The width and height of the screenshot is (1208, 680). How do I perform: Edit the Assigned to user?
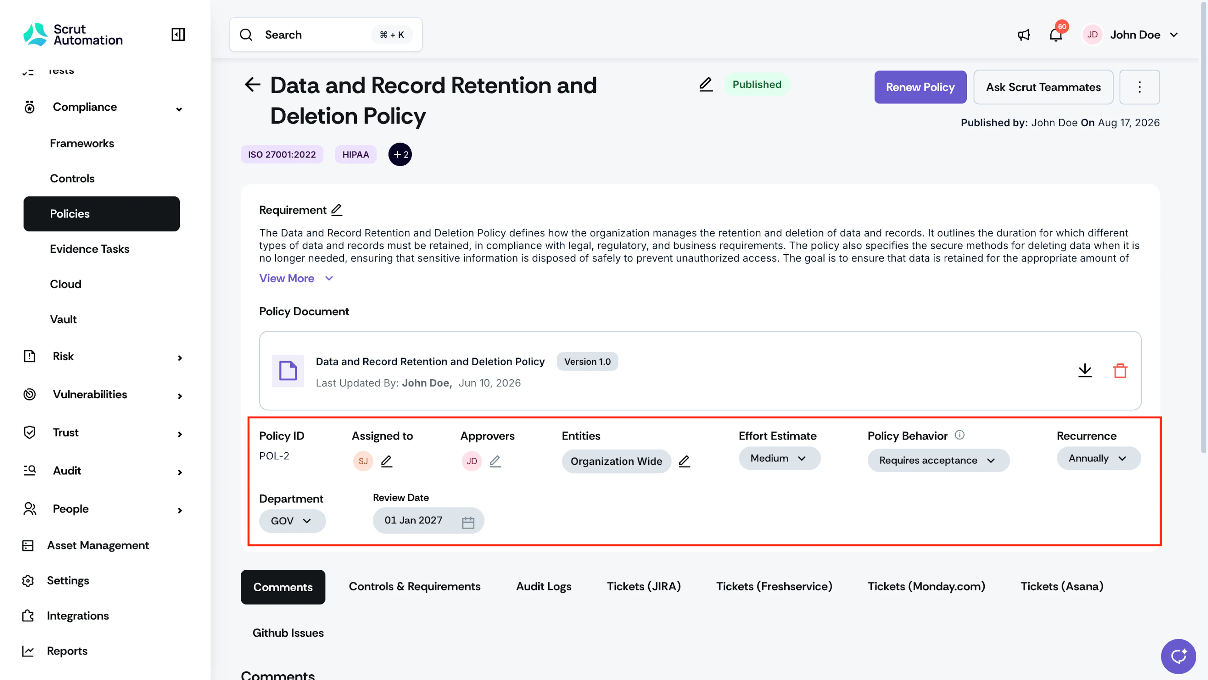tap(386, 461)
